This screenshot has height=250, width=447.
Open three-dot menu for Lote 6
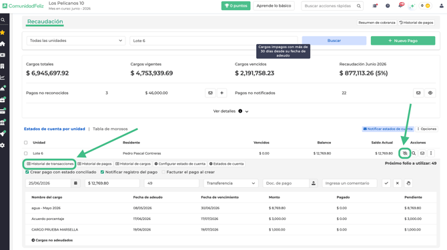click(x=431, y=153)
